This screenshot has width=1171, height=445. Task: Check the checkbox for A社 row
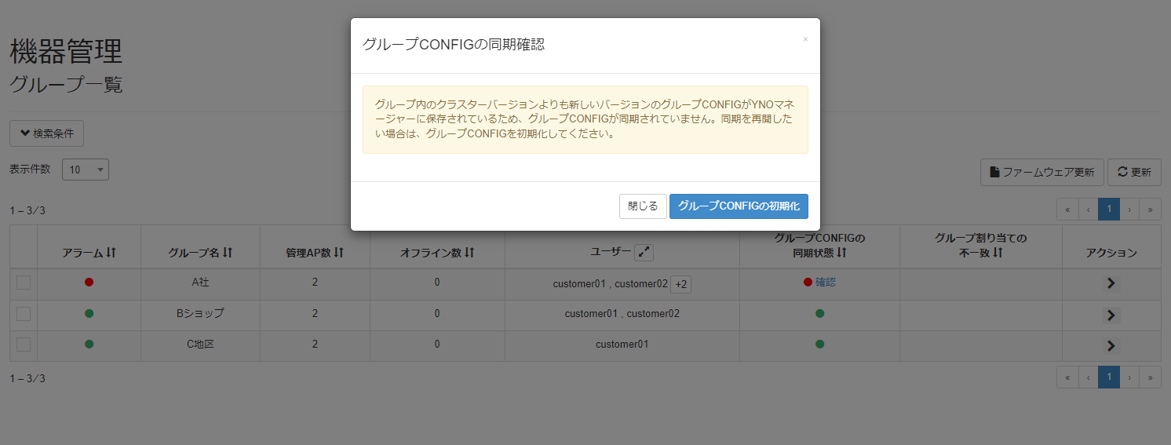24,283
